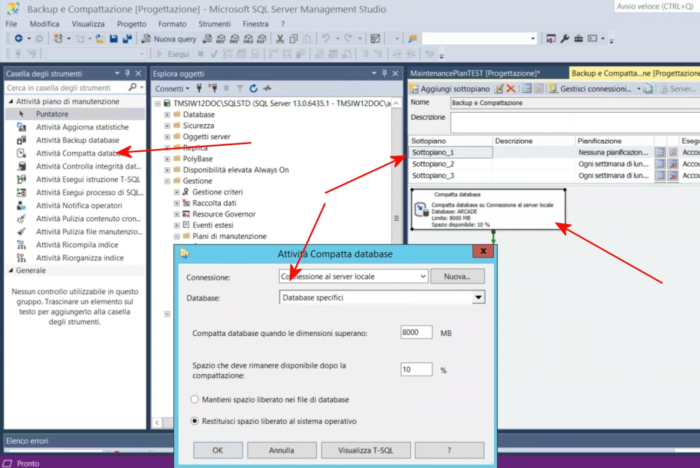Click the Open file folder icon

pyautogui.click(x=100, y=39)
